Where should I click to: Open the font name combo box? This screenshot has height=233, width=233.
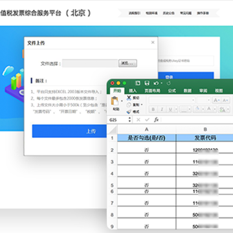pos(172,100)
